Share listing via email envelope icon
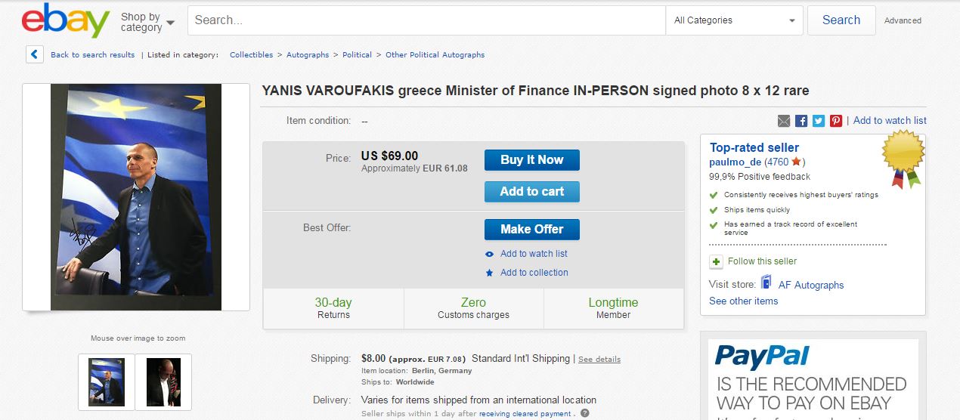The height and width of the screenshot is (420, 960). click(784, 121)
